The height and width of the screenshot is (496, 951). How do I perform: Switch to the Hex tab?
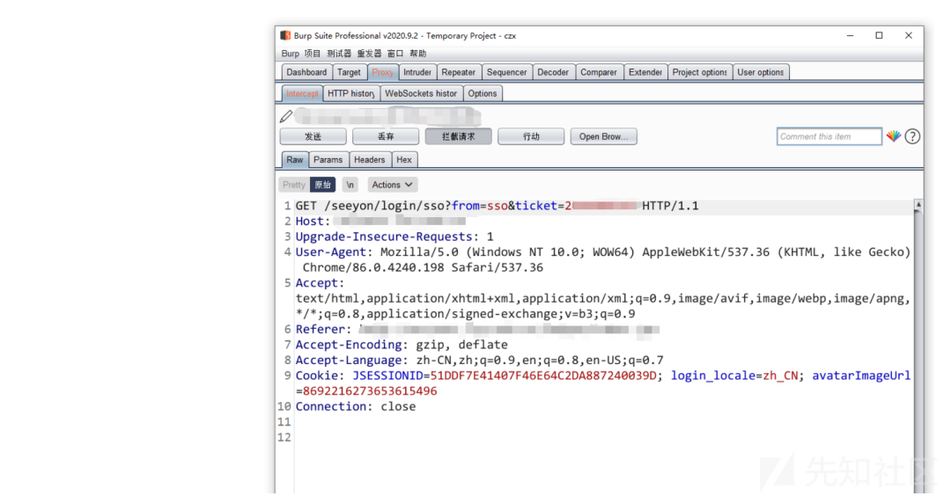[x=404, y=160]
